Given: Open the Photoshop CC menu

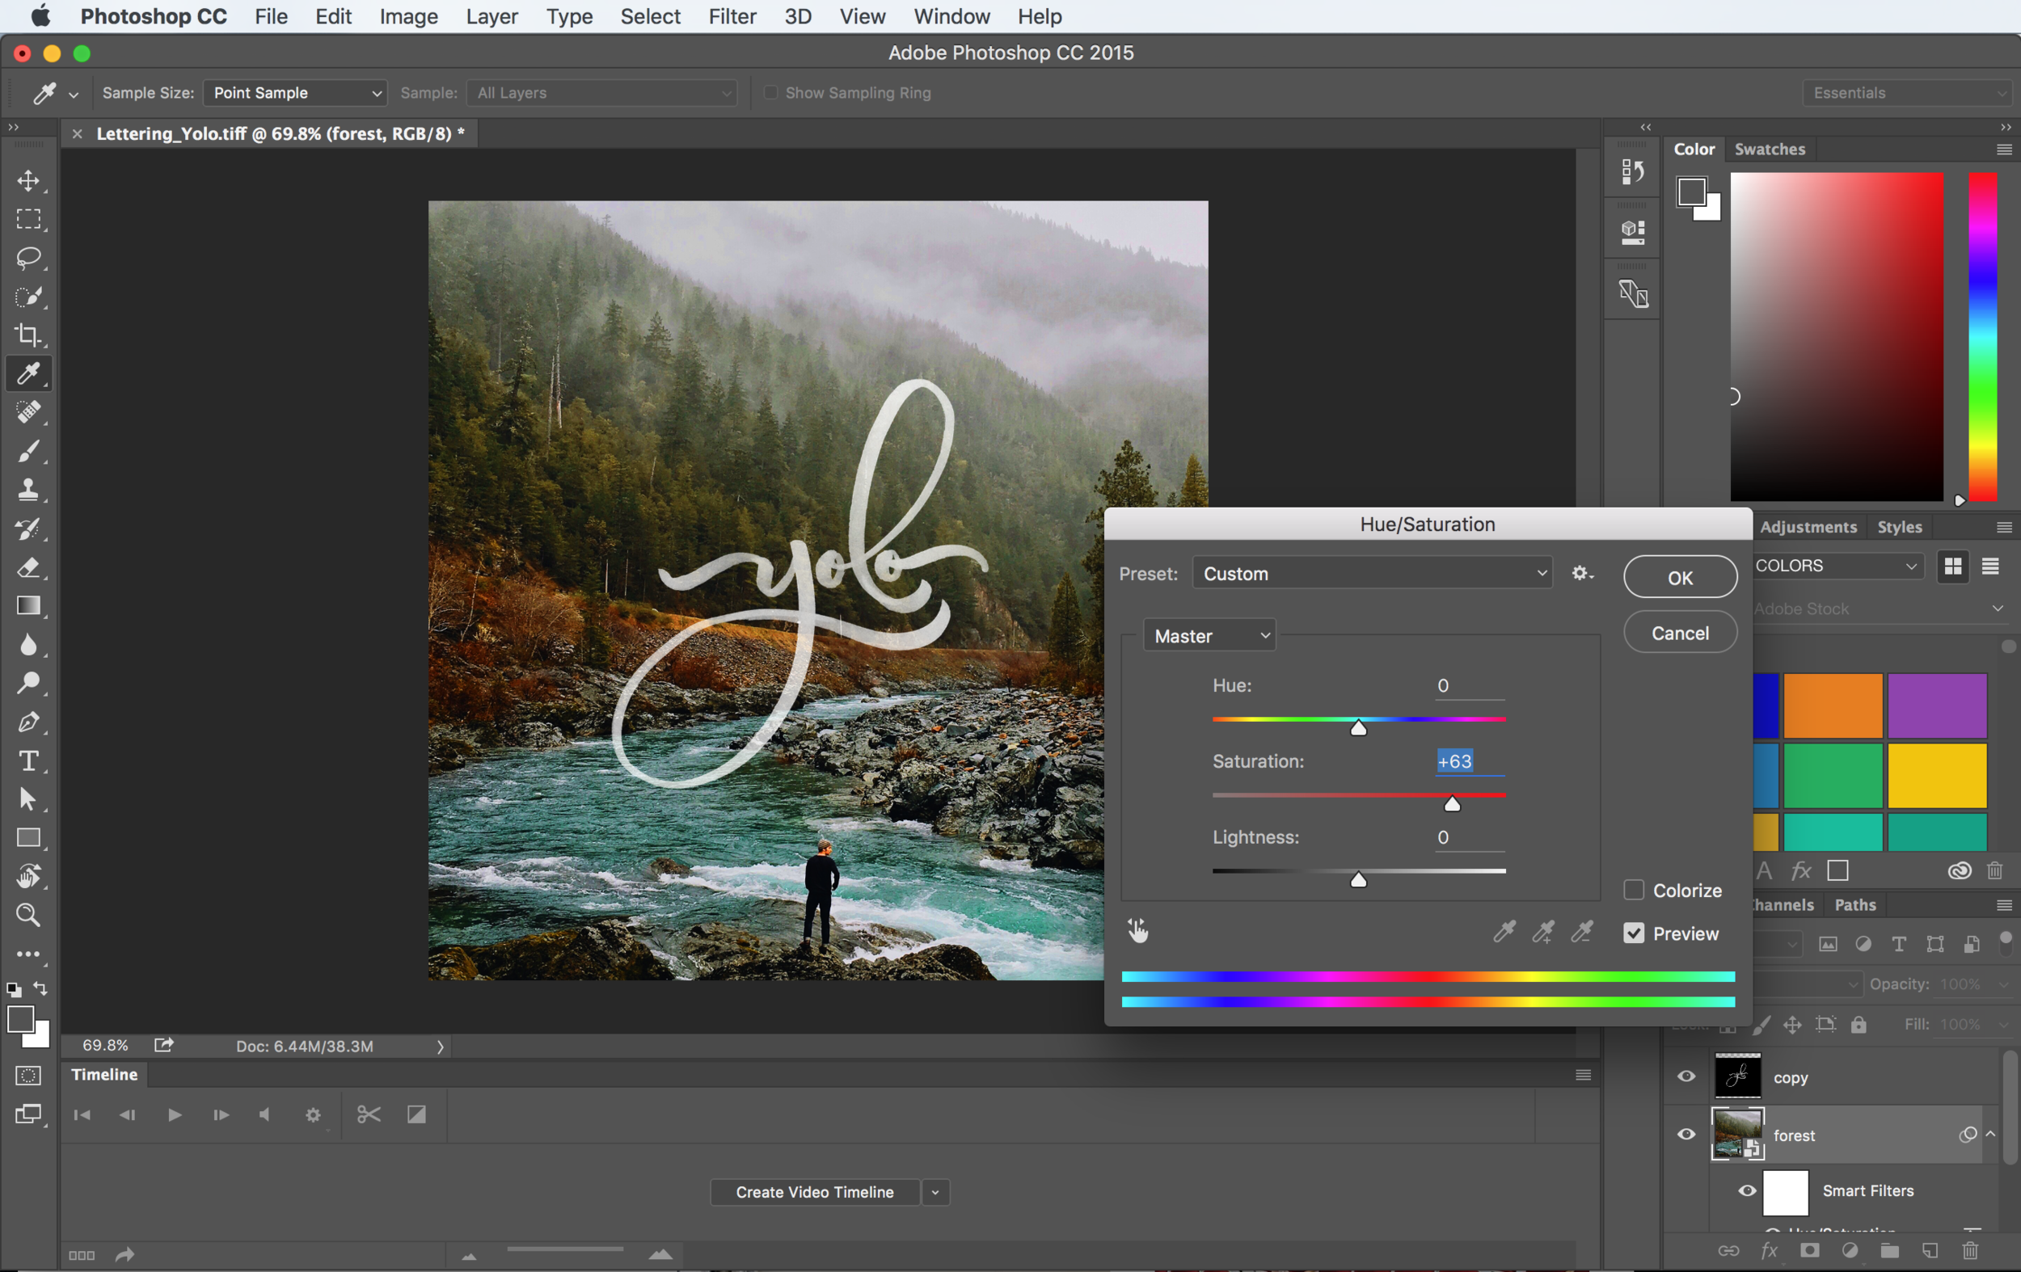Looking at the screenshot, I should coord(154,16).
